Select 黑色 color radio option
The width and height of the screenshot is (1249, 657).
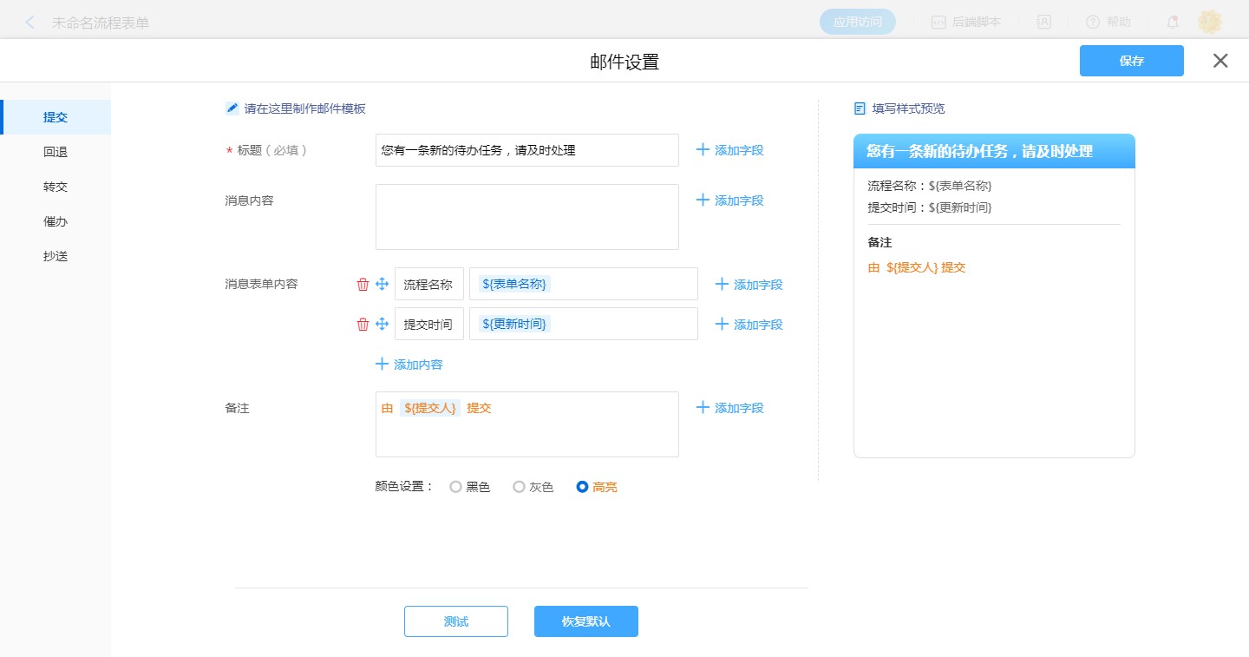[456, 488]
